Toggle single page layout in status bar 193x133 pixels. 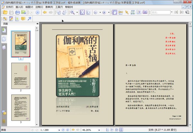(107, 130)
